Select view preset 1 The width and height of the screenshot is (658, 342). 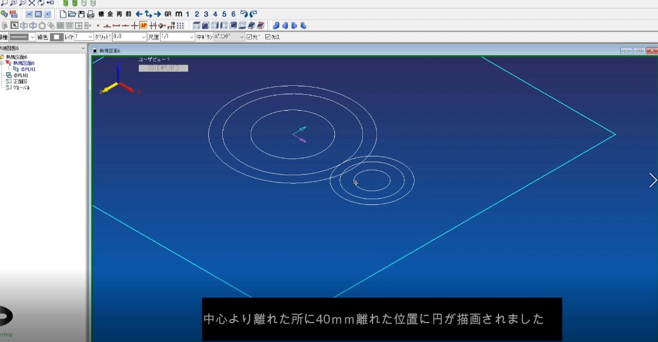[x=187, y=14]
